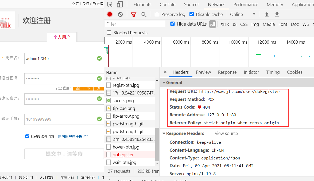Open the Initiator tab
The width and height of the screenshot is (314, 181).
tap(251, 72)
